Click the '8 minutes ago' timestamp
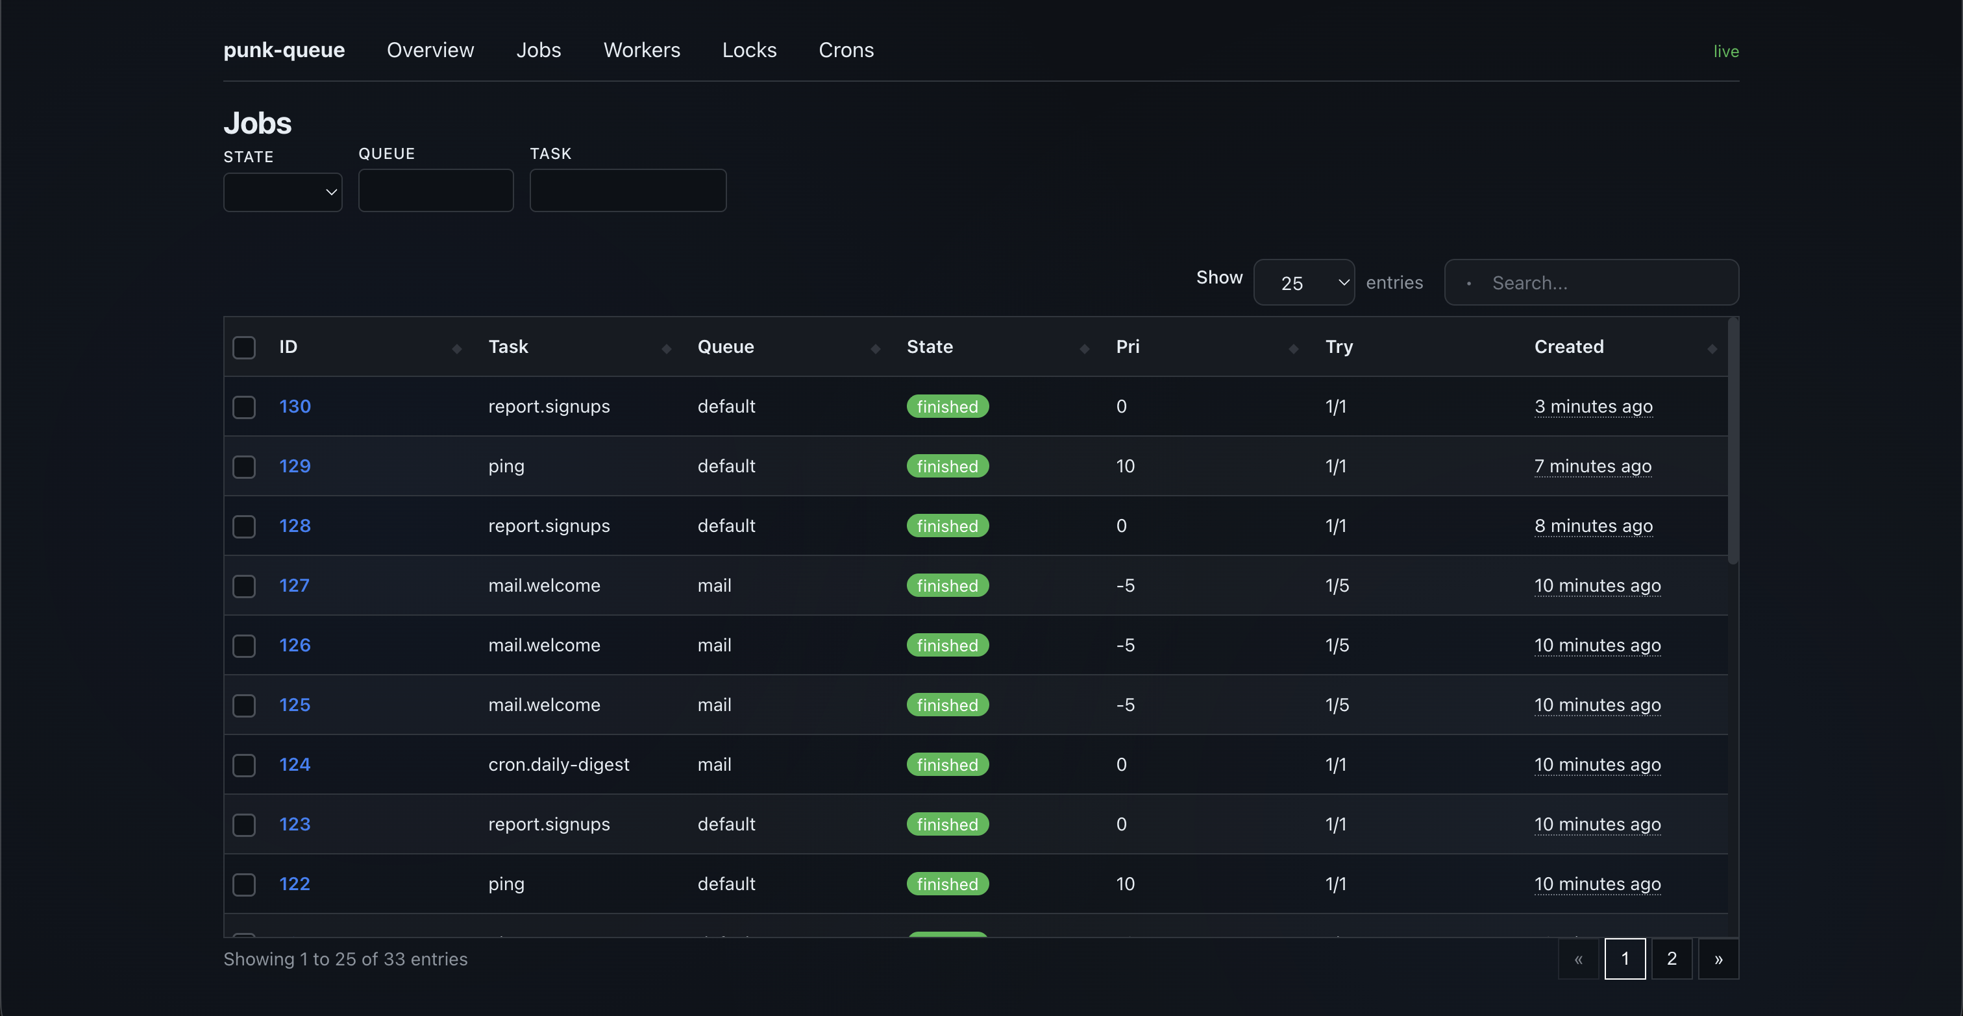1963x1016 pixels. (x=1594, y=526)
